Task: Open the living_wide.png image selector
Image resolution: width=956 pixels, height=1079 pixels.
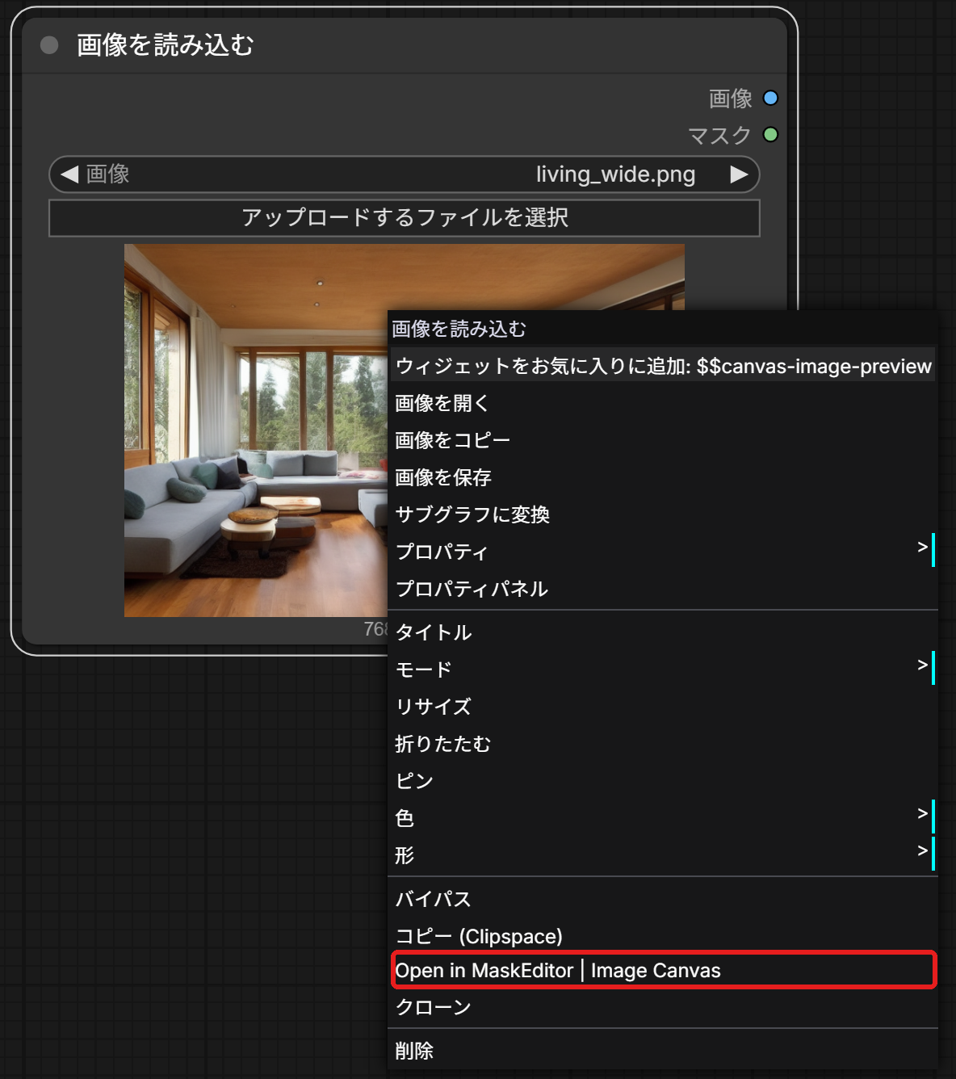Action: coord(405,174)
